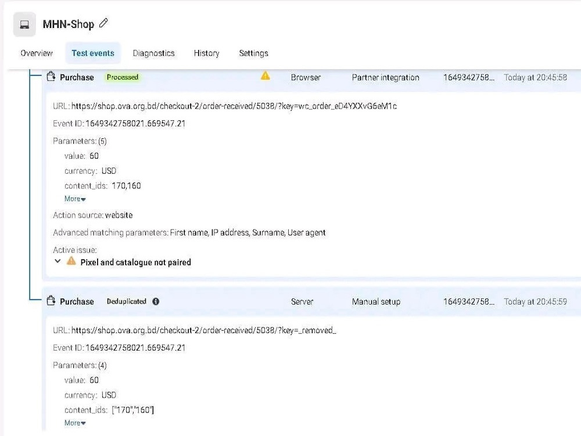This screenshot has height=436, width=581.
Task: Click the Pixel and catalogue not paired issue
Action: pos(135,263)
